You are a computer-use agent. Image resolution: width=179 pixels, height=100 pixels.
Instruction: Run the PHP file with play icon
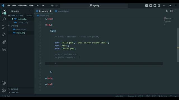point(167,11)
